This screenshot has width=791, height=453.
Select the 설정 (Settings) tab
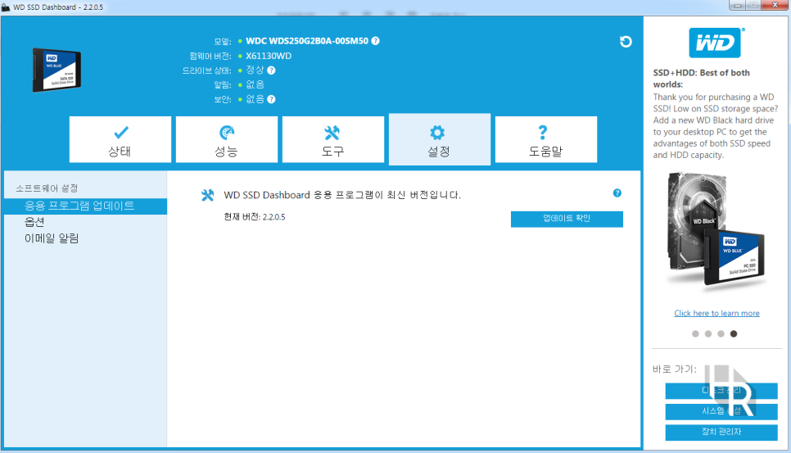[440, 140]
